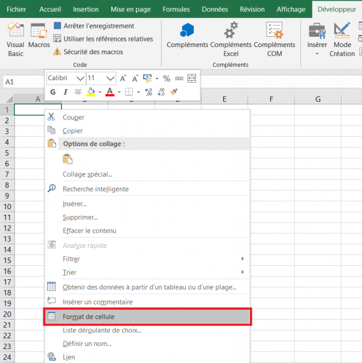Open fill color dropdown arrow
This screenshot has width=362, height=363.
(x=100, y=92)
